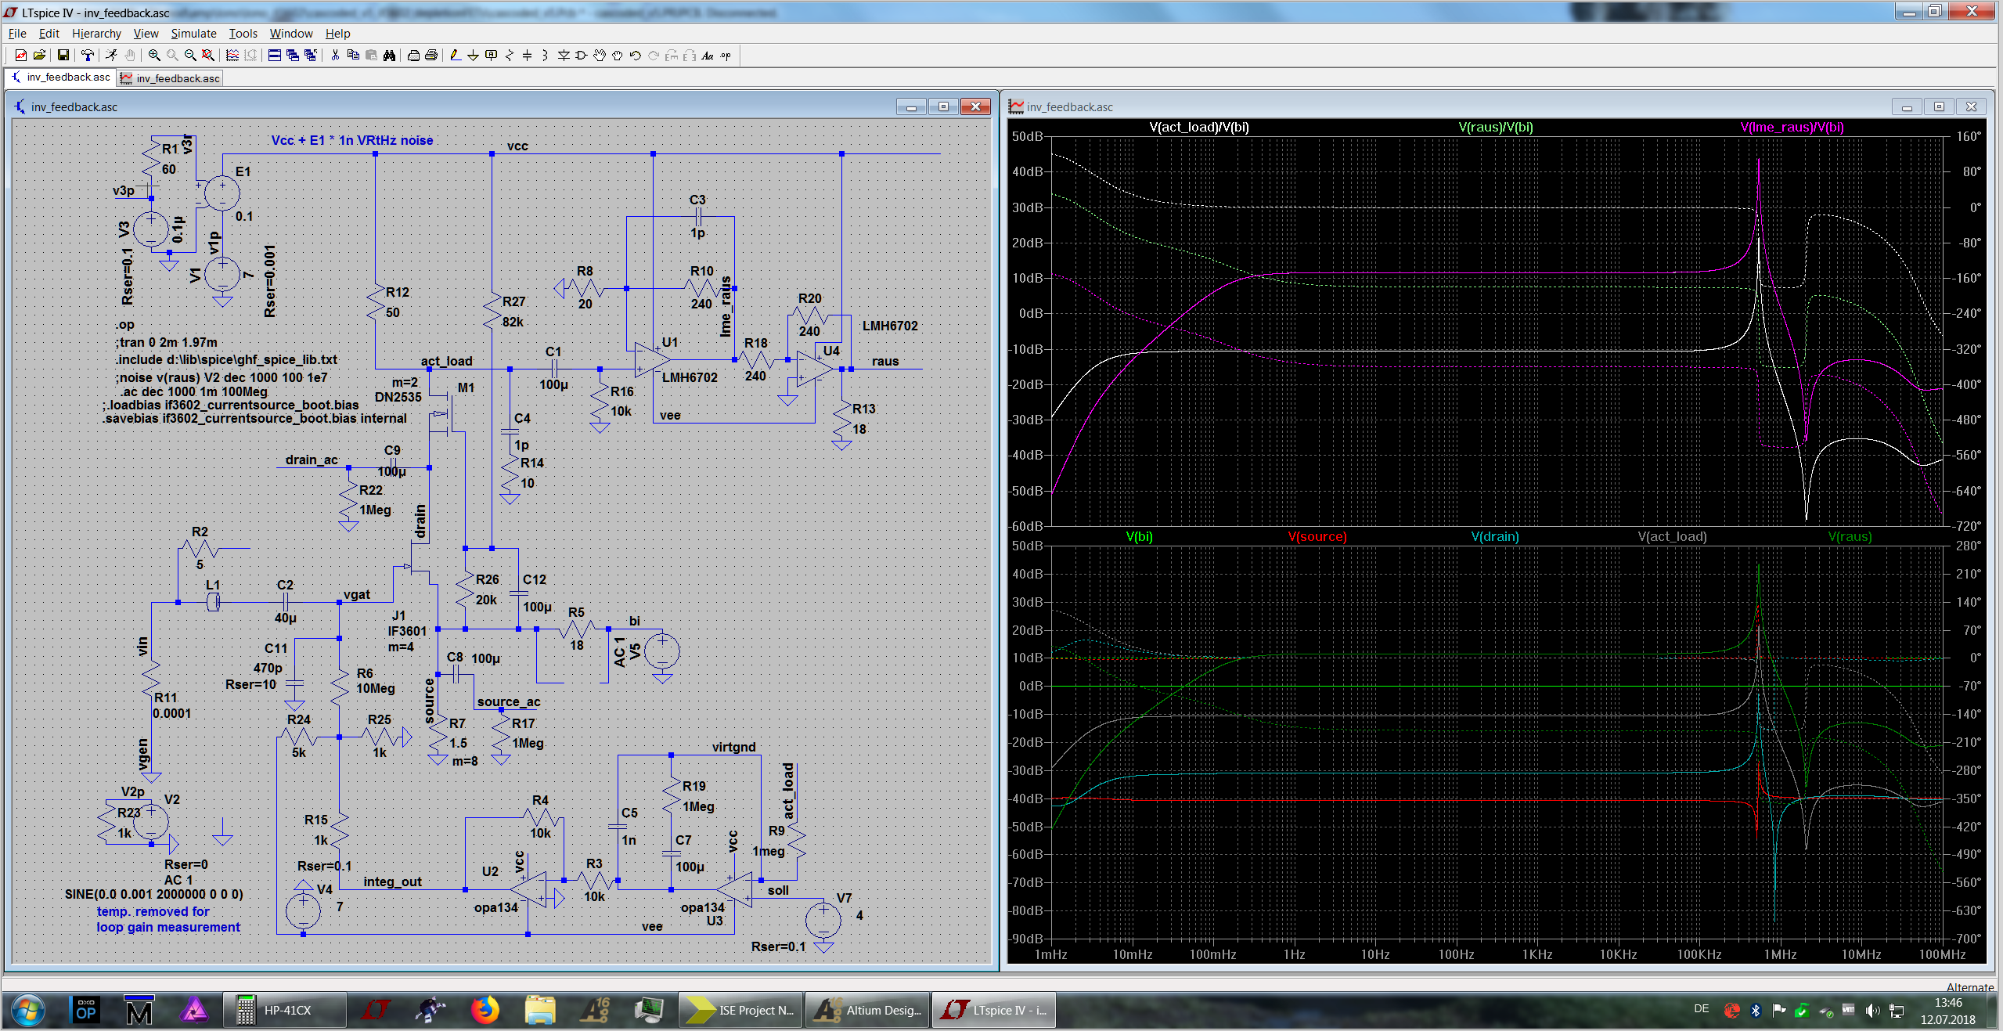The height and width of the screenshot is (1031, 2003).
Task: Open the Help menu
Action: 337,34
